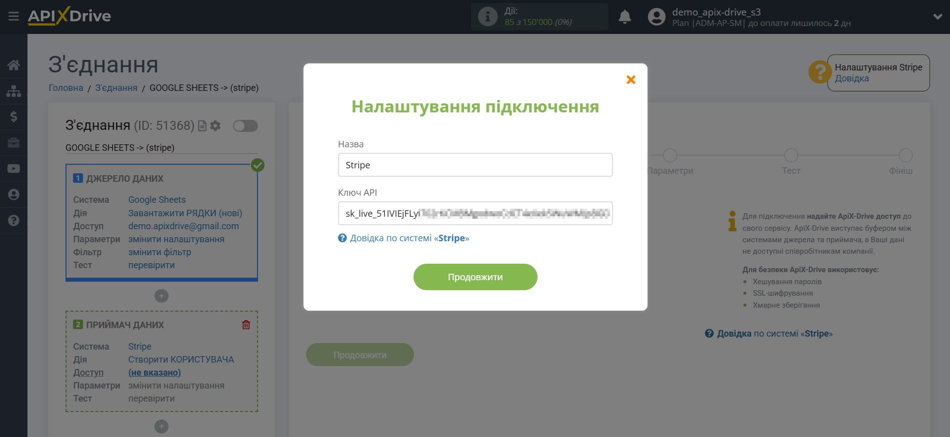Open the help question sidebar icon
The image size is (950, 437).
(x=13, y=220)
